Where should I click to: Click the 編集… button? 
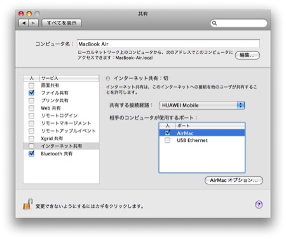[x=247, y=55]
